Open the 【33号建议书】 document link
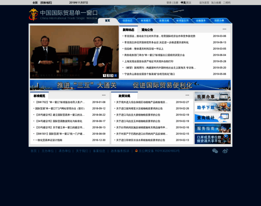The image size is (261, 206). pyautogui.click(x=60, y=127)
